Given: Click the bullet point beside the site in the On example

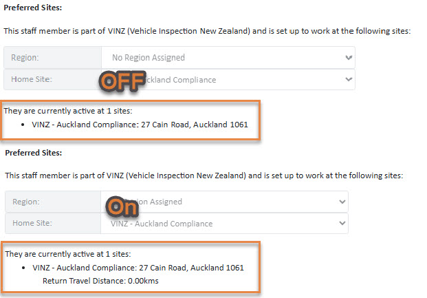Looking at the screenshot, I should coord(23,268).
